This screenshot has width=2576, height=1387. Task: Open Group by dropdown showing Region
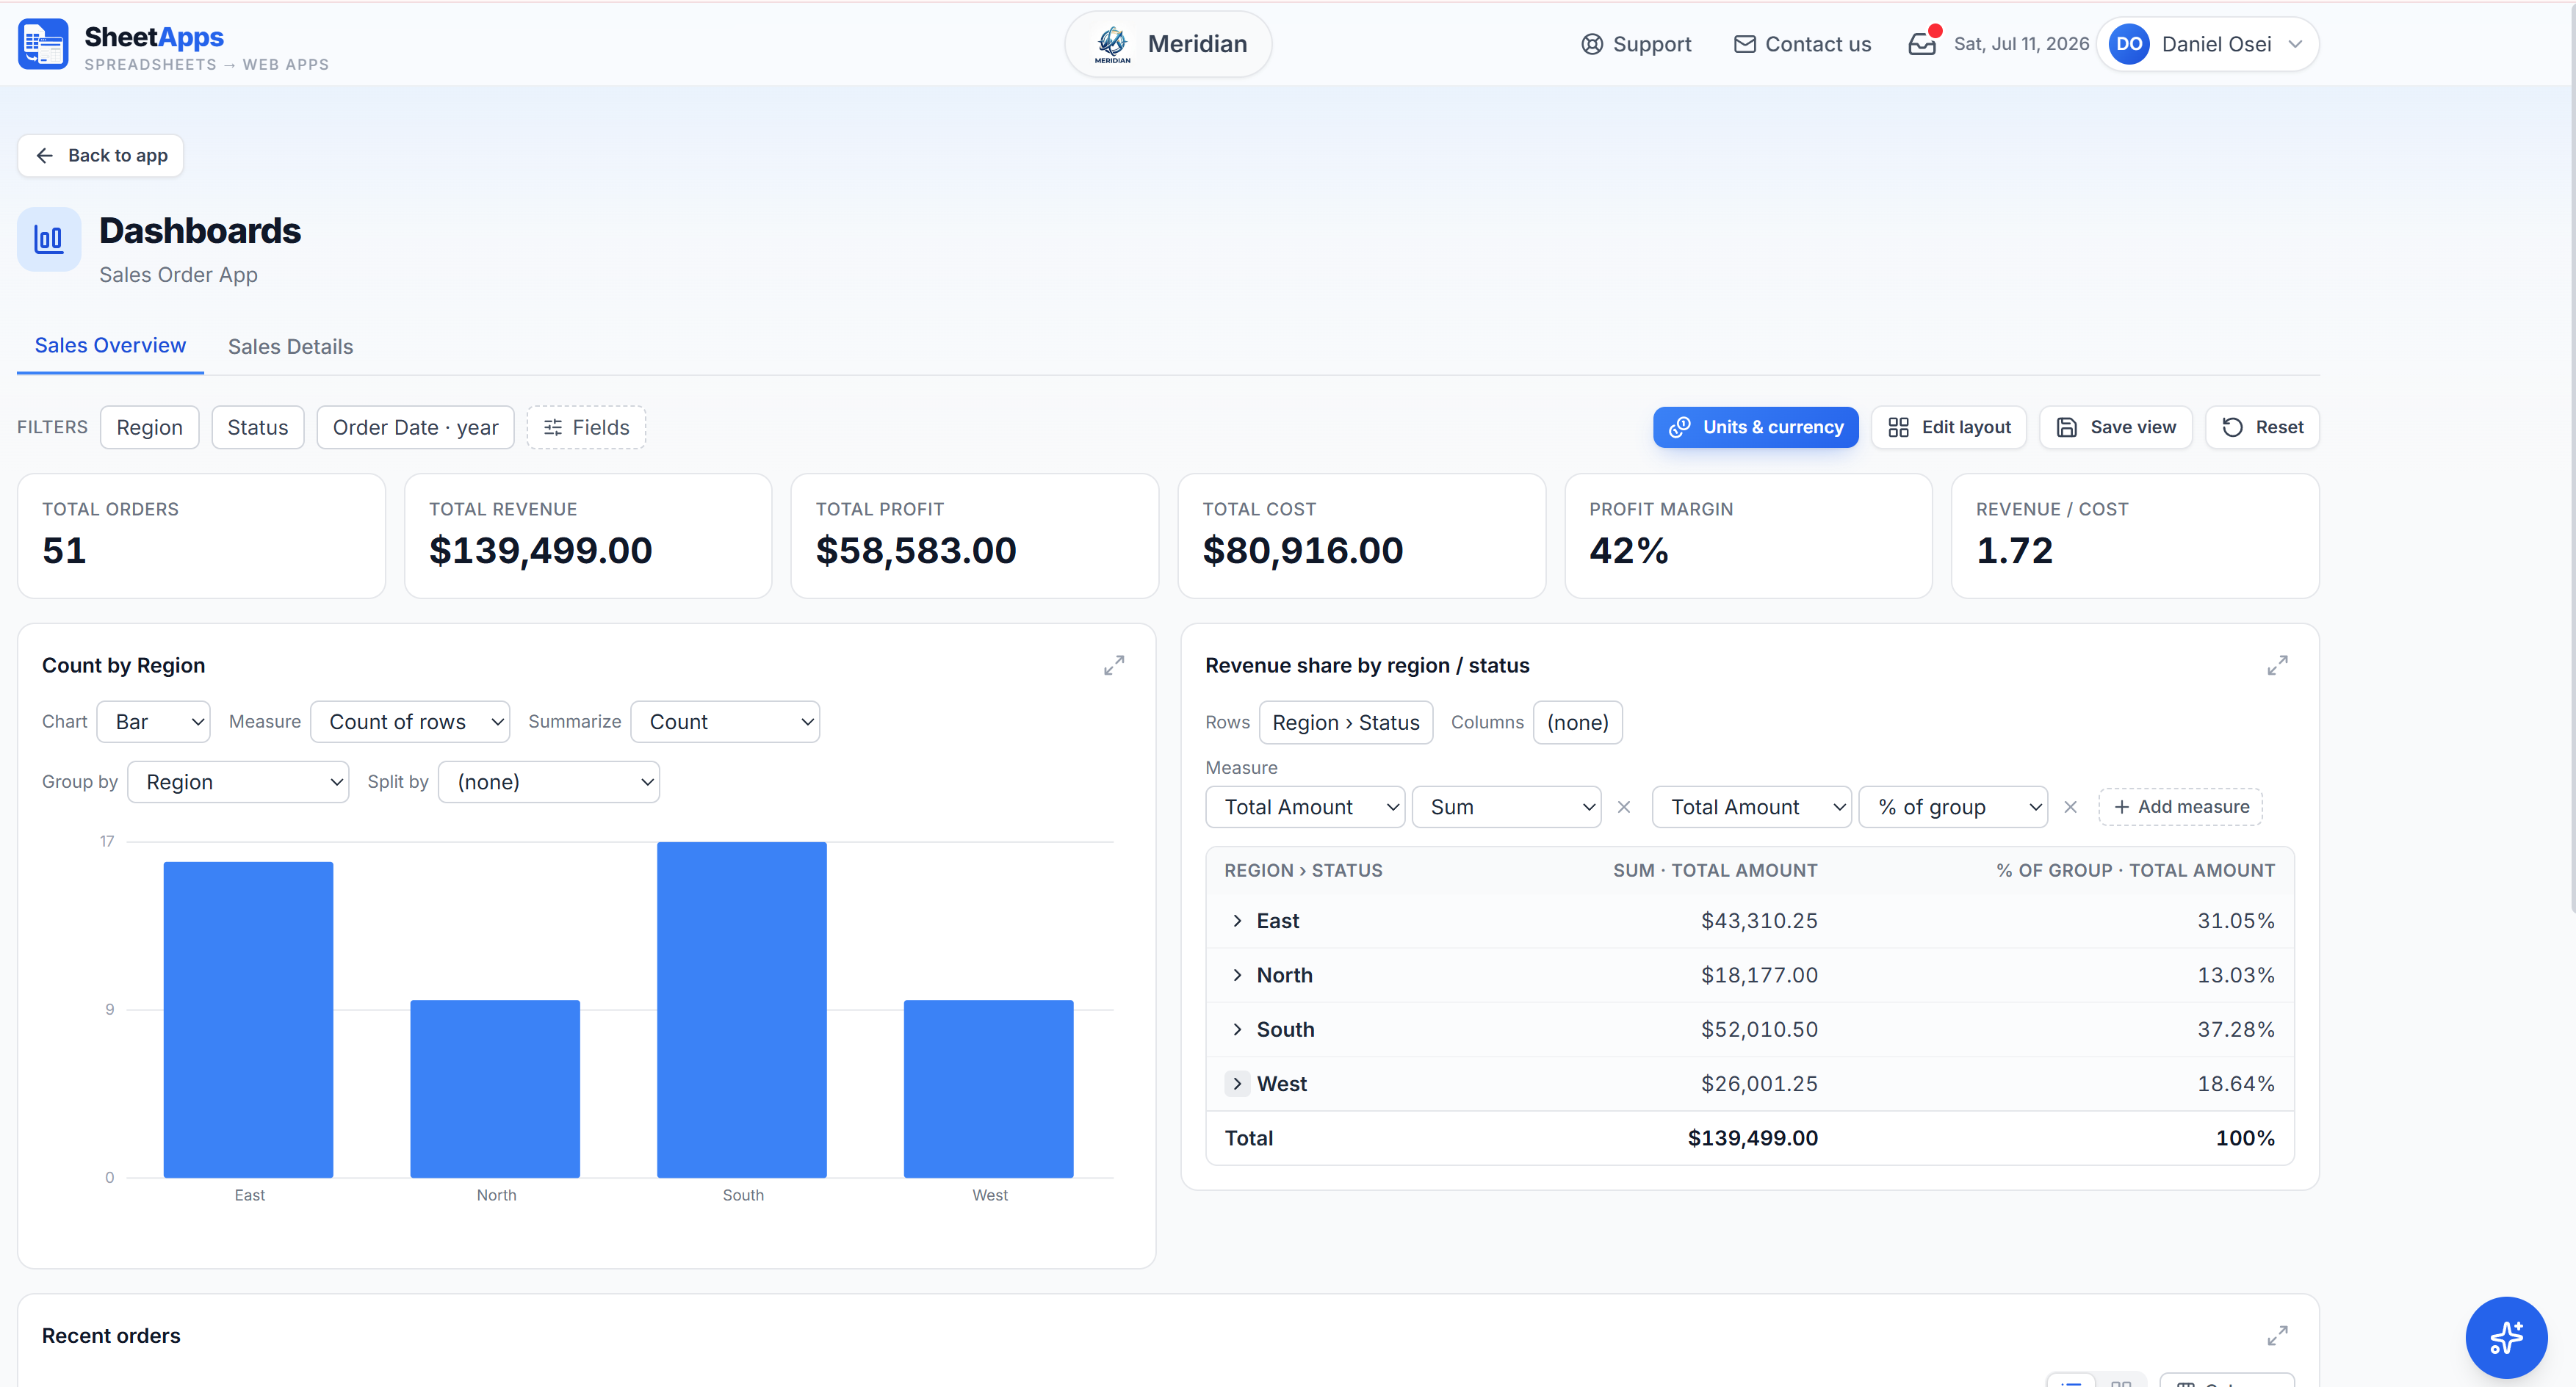pos(238,783)
